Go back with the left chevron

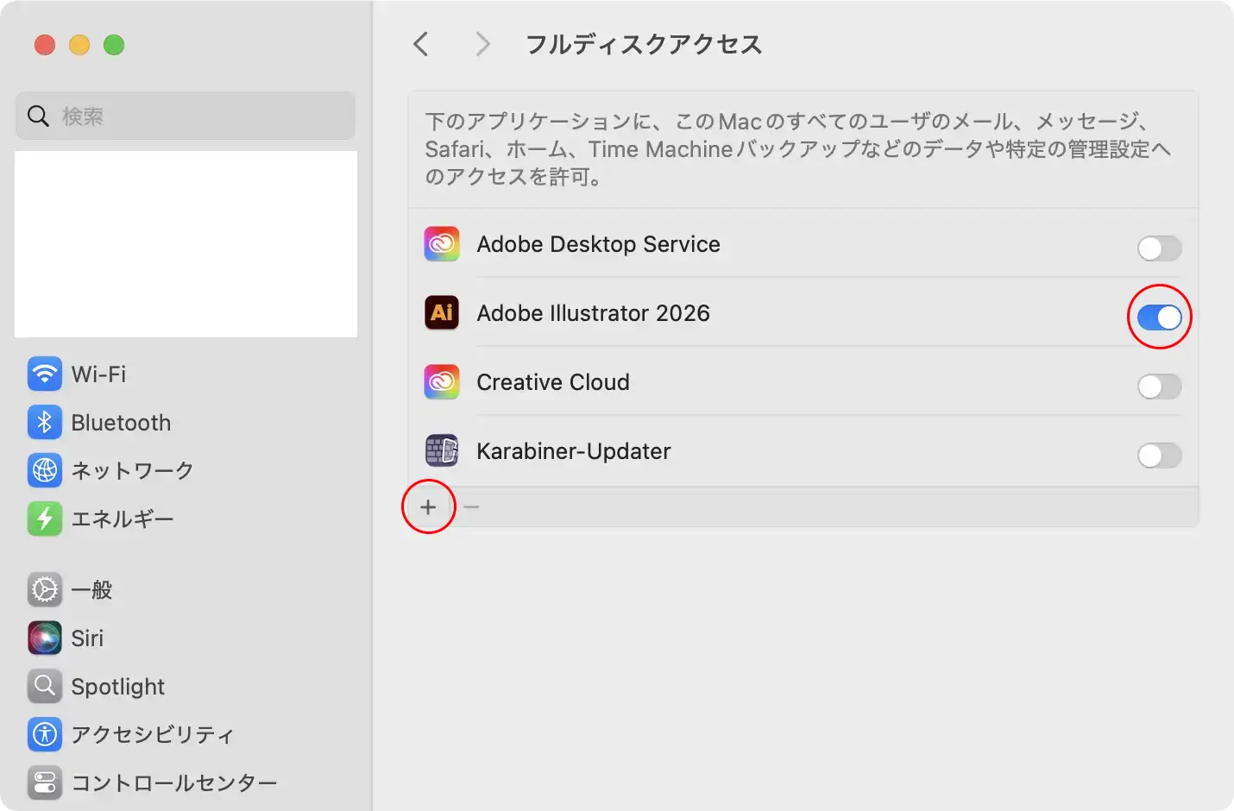(421, 44)
